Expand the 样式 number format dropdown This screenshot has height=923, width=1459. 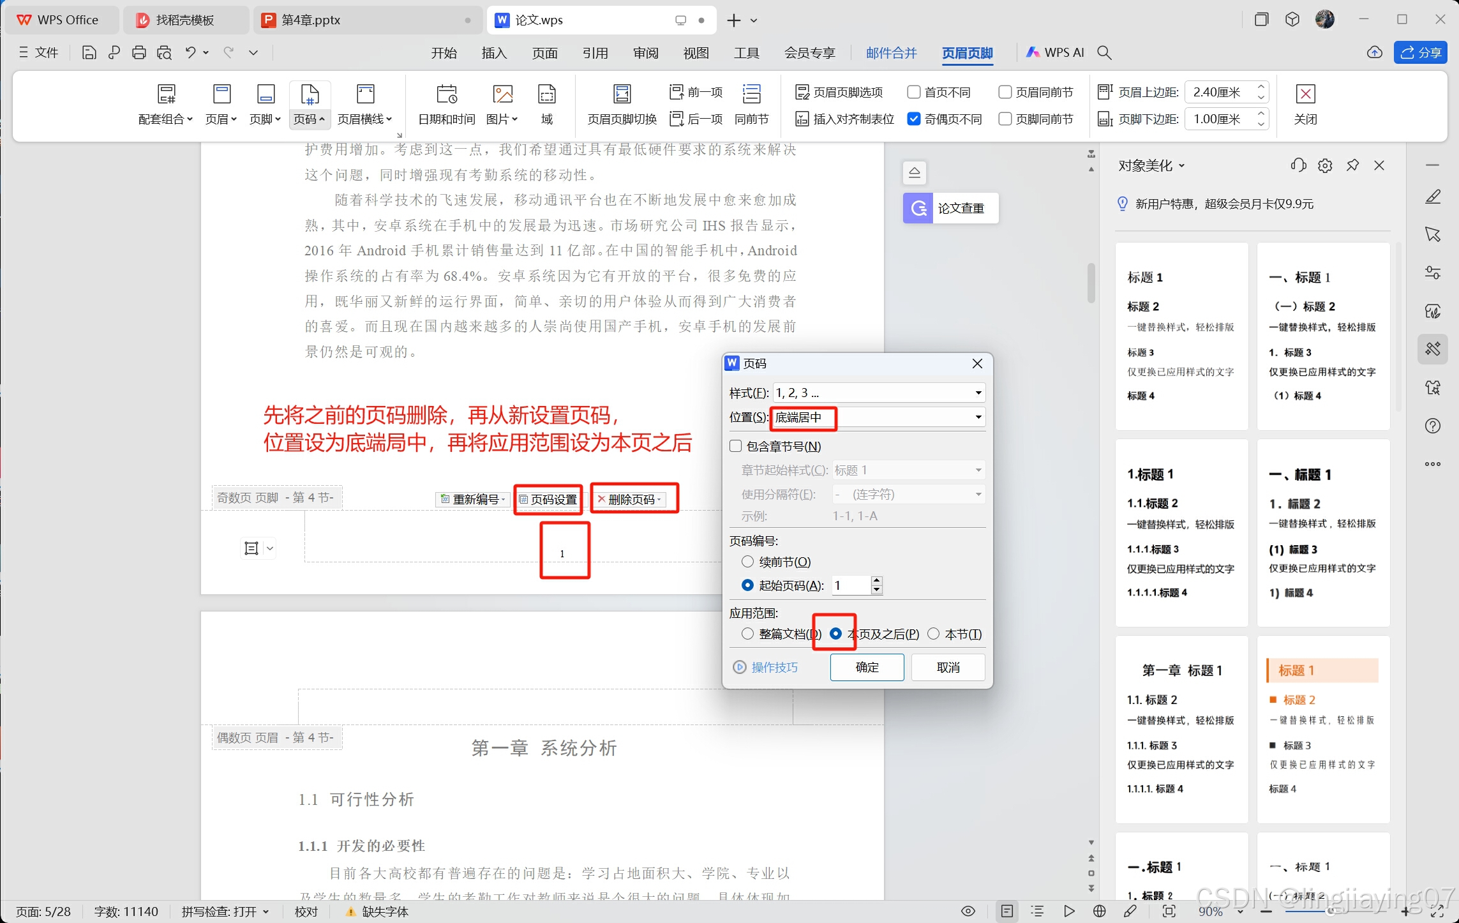coord(978,393)
